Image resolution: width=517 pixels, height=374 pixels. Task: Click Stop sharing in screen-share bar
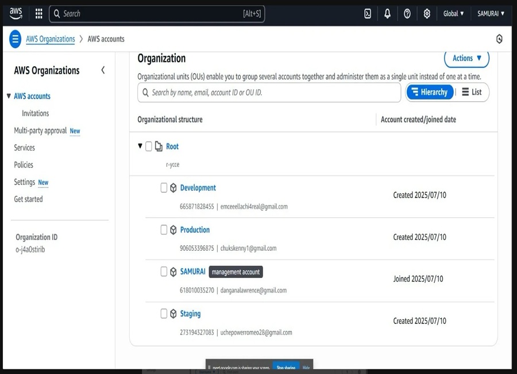(x=286, y=367)
